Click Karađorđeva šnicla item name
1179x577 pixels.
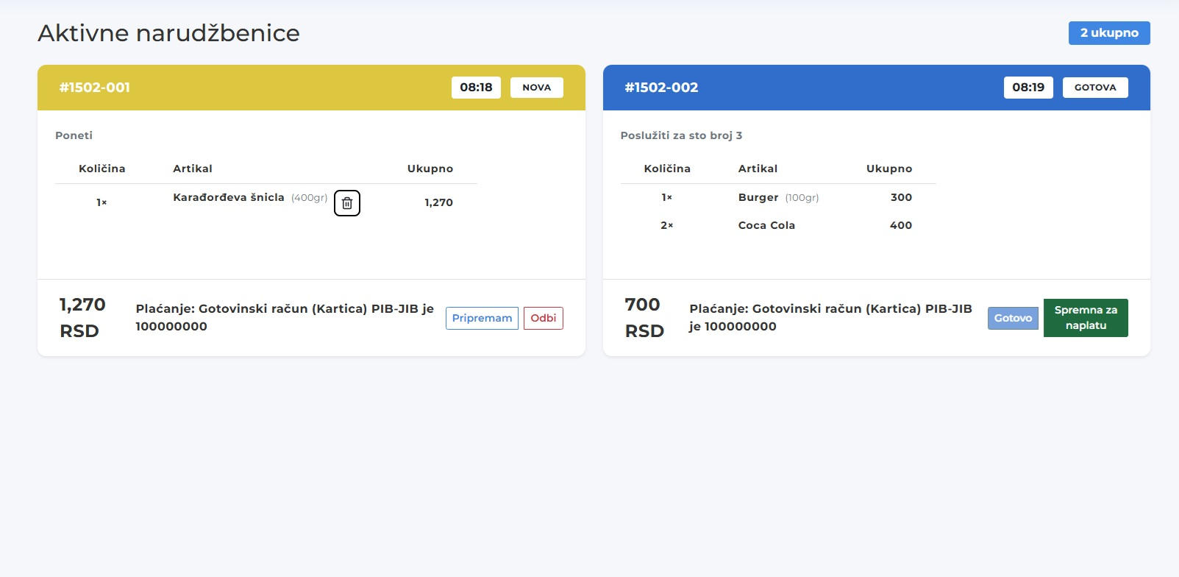(x=229, y=197)
